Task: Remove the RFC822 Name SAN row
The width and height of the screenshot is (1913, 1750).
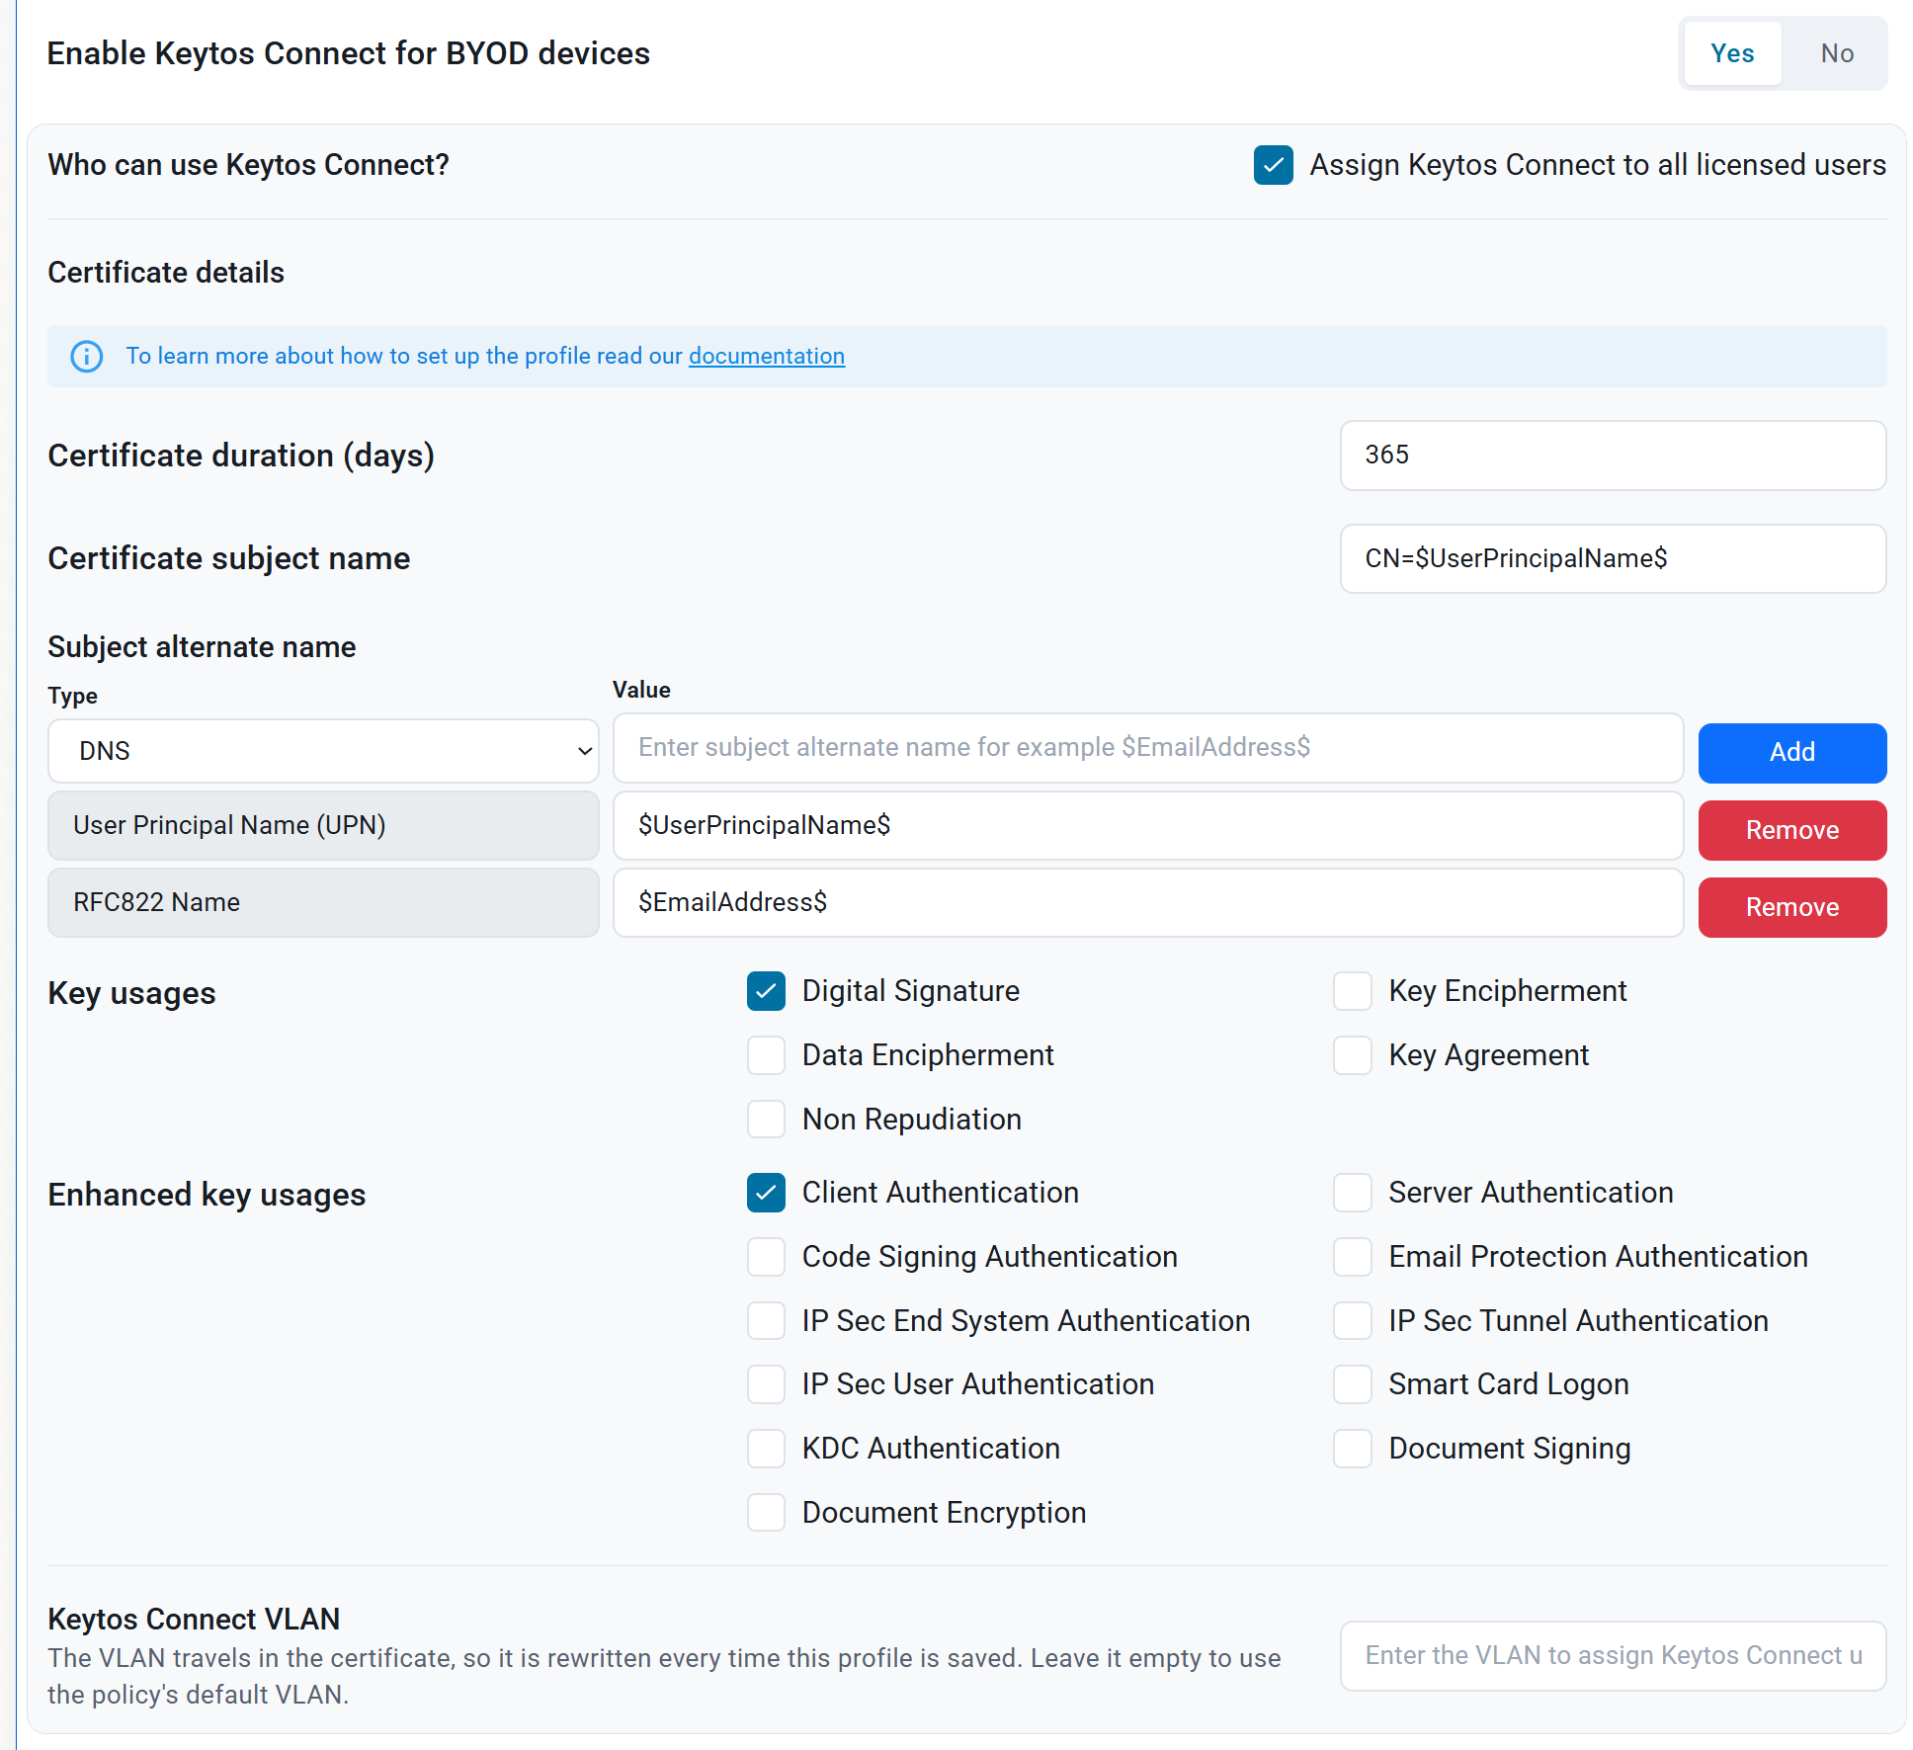Action: (1792, 907)
